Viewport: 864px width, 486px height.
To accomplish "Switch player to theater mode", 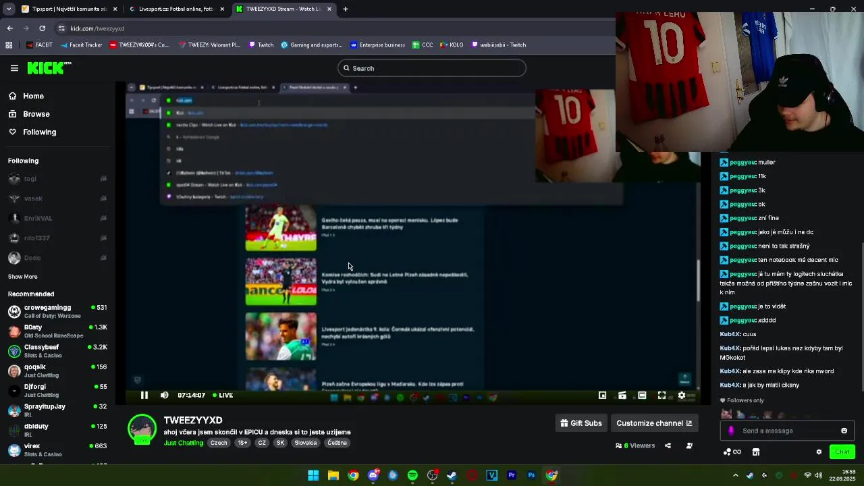I will (642, 396).
